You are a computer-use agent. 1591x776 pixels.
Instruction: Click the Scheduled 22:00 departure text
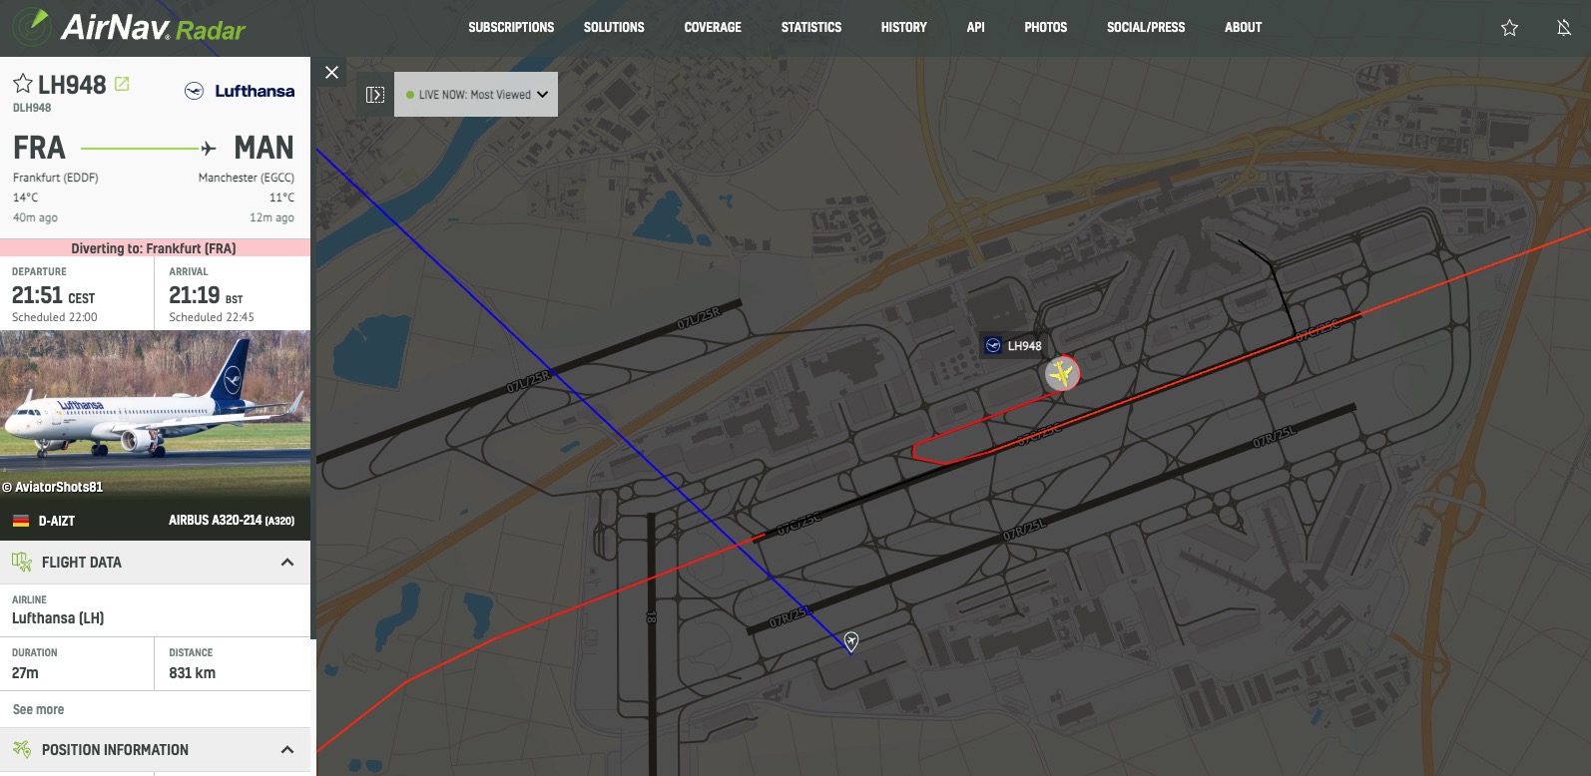pyautogui.click(x=55, y=317)
